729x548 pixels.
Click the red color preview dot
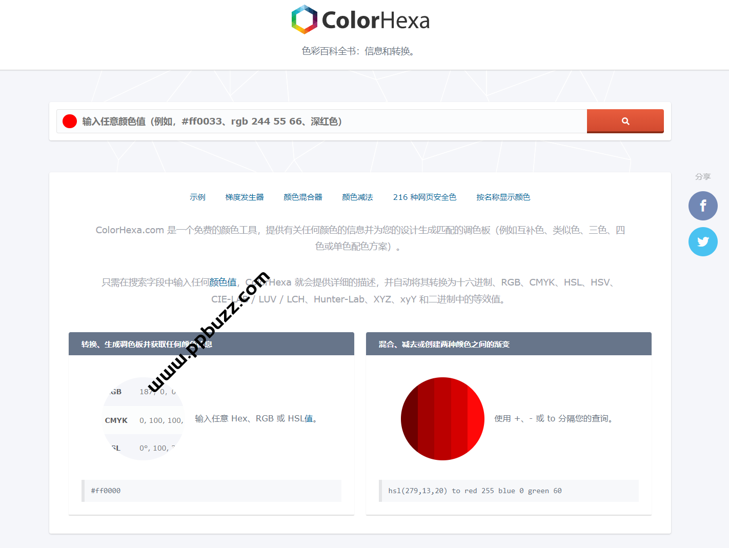pos(70,121)
